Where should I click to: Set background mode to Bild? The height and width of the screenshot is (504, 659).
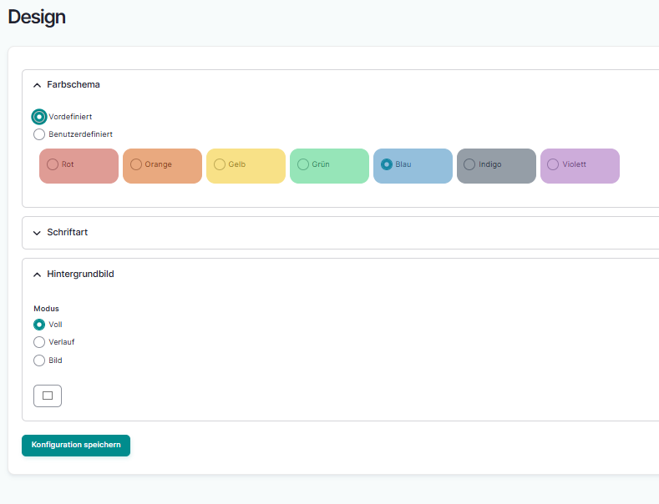click(39, 360)
